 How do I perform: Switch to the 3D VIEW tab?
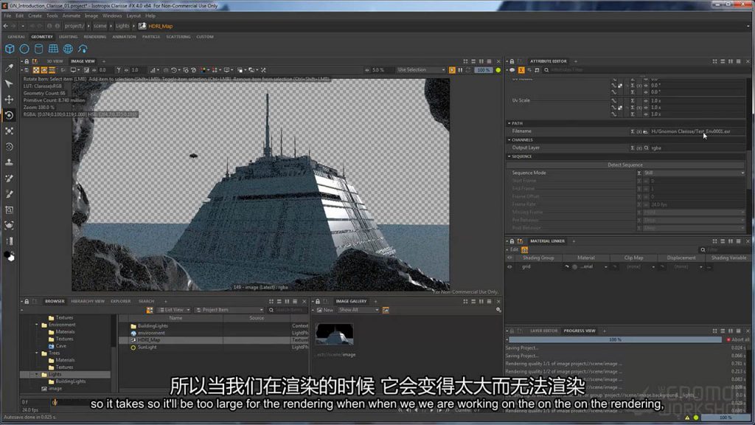coord(55,61)
